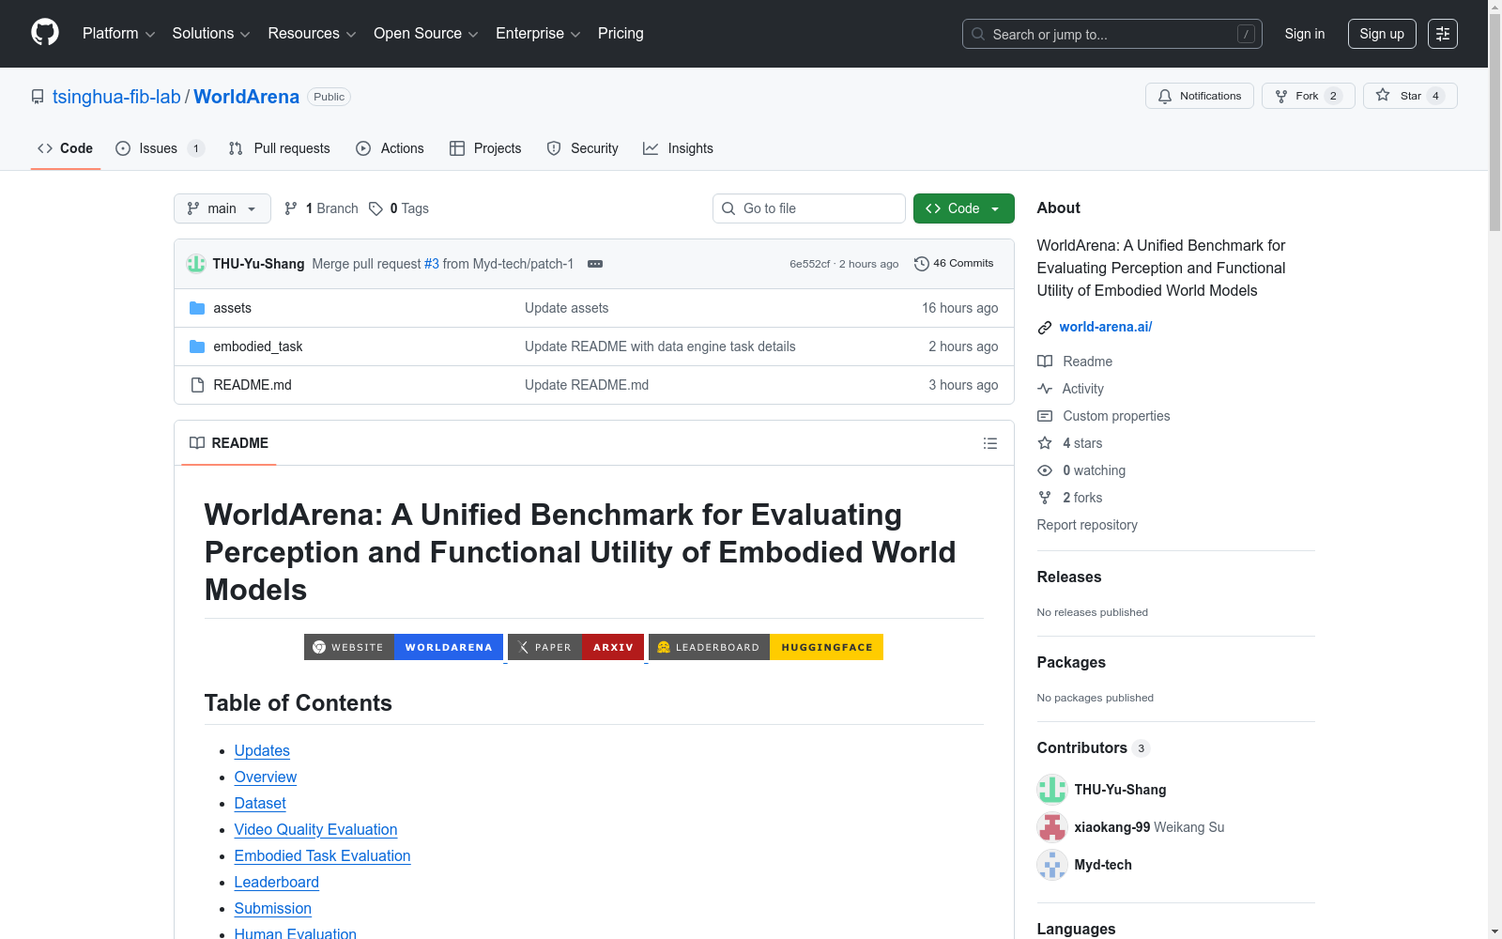Open the command palette icon button
Image resolution: width=1502 pixels, height=939 pixels.
pos(1443,34)
